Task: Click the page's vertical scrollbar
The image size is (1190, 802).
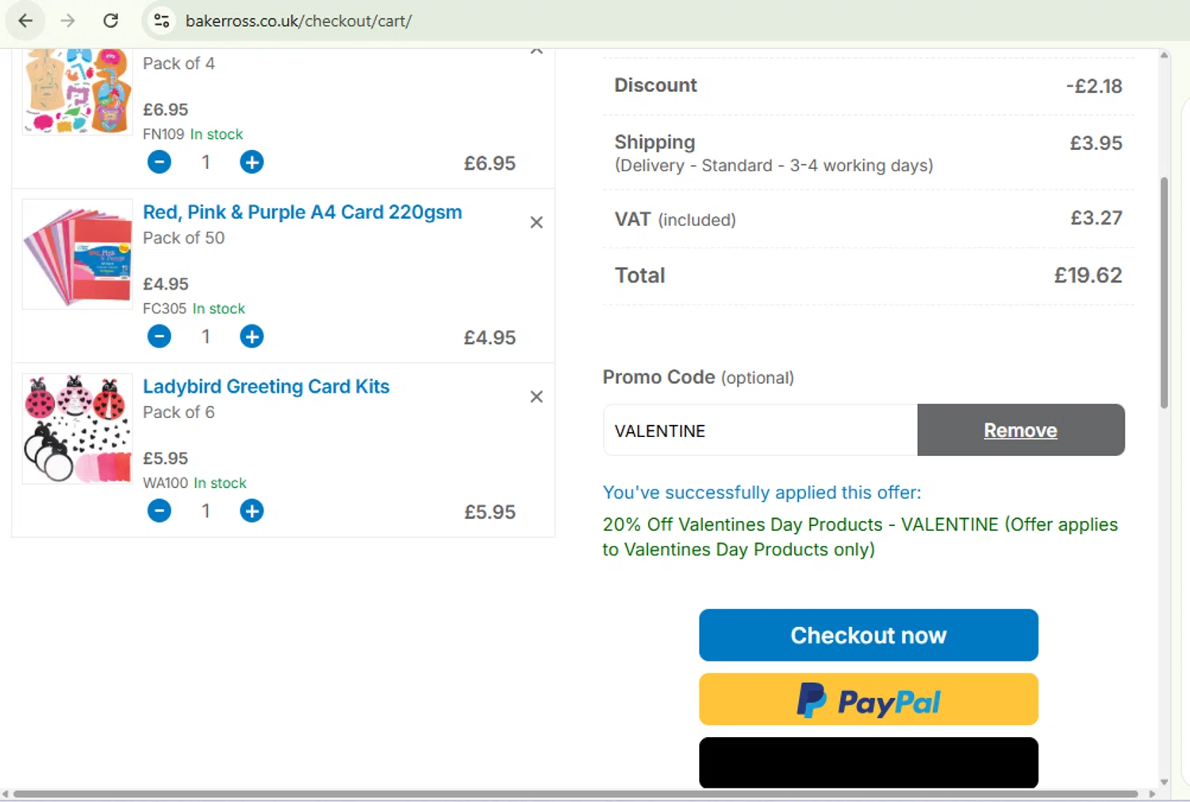Action: coord(1164,292)
